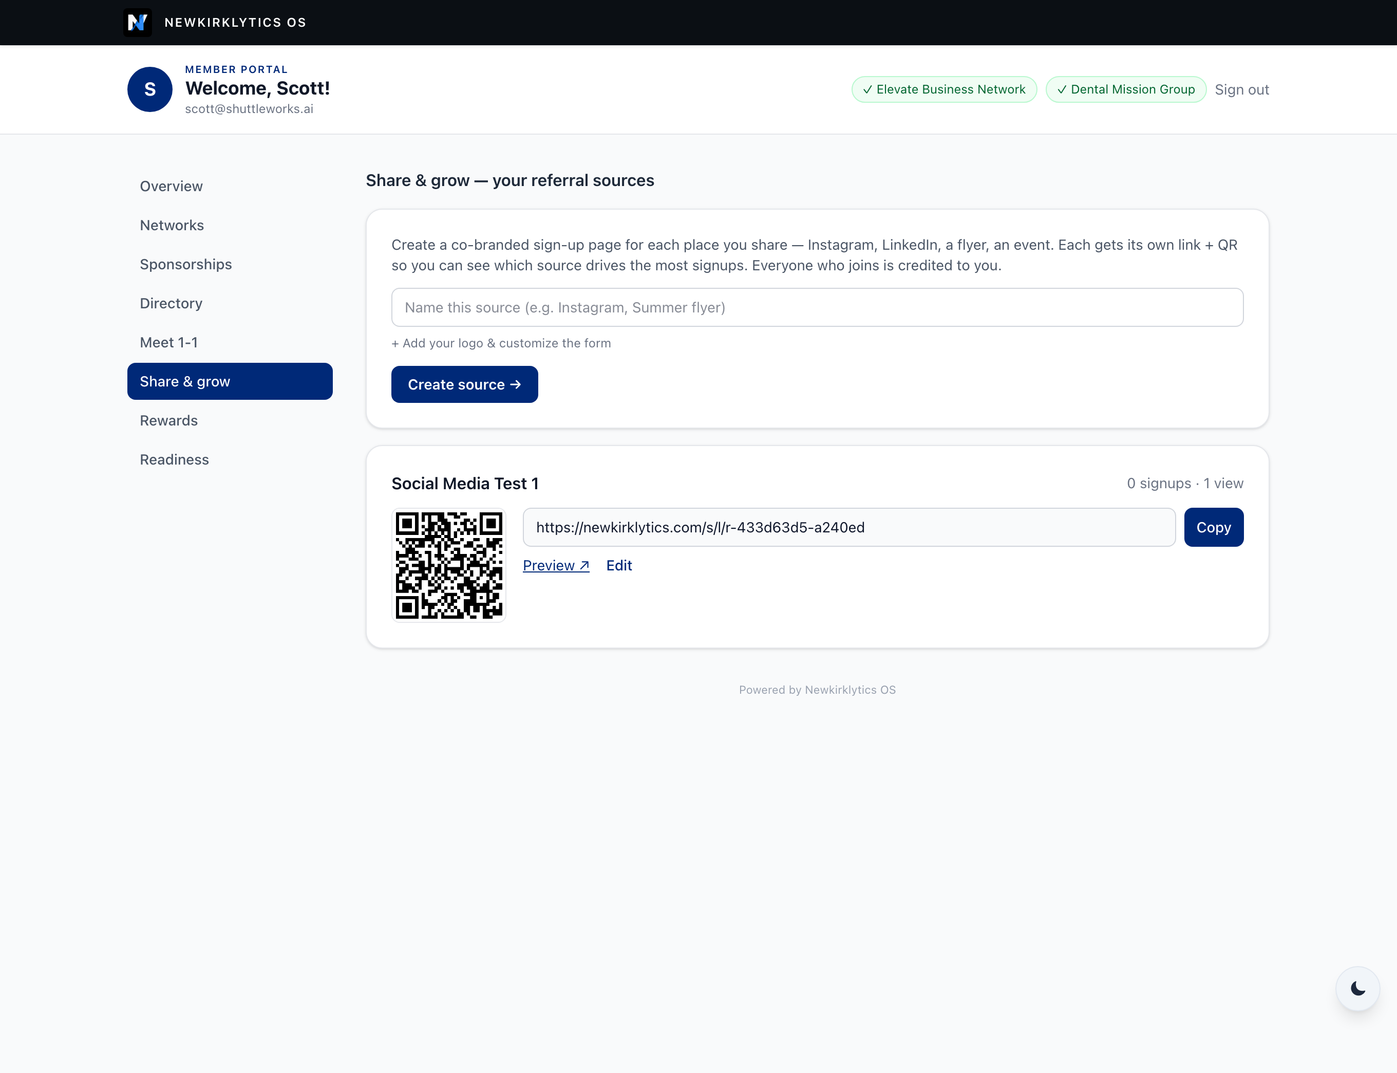The width and height of the screenshot is (1397, 1073).
Task: Open Rewards in the sidebar
Action: pyautogui.click(x=230, y=420)
